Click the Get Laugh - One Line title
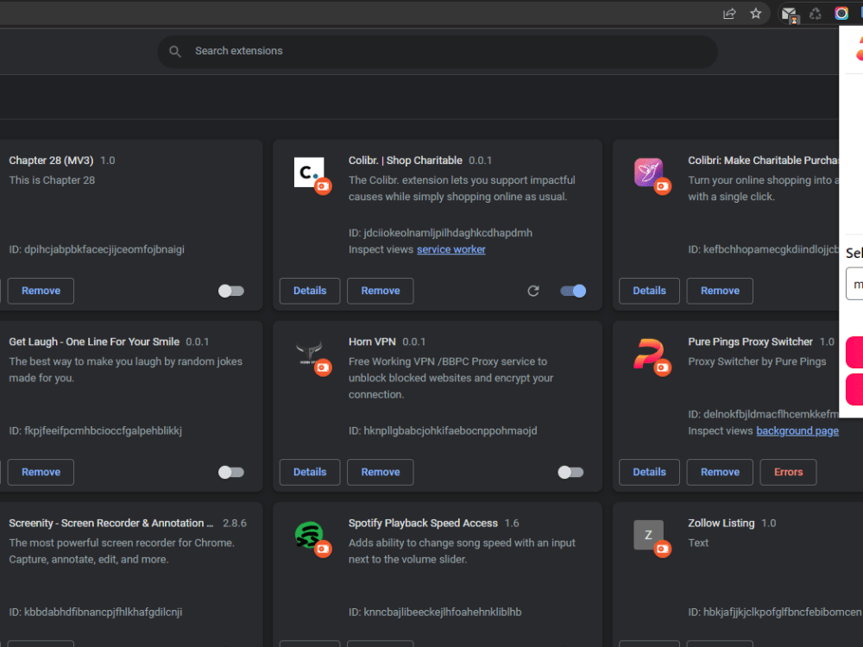863x647 pixels. [94, 342]
